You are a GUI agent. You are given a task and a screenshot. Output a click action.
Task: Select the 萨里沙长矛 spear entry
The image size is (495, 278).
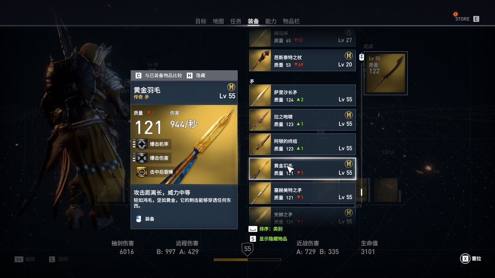302,95
